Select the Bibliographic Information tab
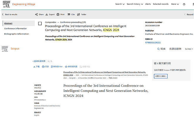The height and width of the screenshot is (117, 194). pos(16,34)
